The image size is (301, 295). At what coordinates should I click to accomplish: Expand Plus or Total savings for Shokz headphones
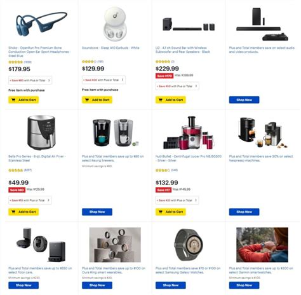[30, 80]
